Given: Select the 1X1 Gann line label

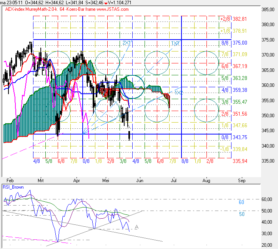Looking at the screenshot, I should coord(175,43).
